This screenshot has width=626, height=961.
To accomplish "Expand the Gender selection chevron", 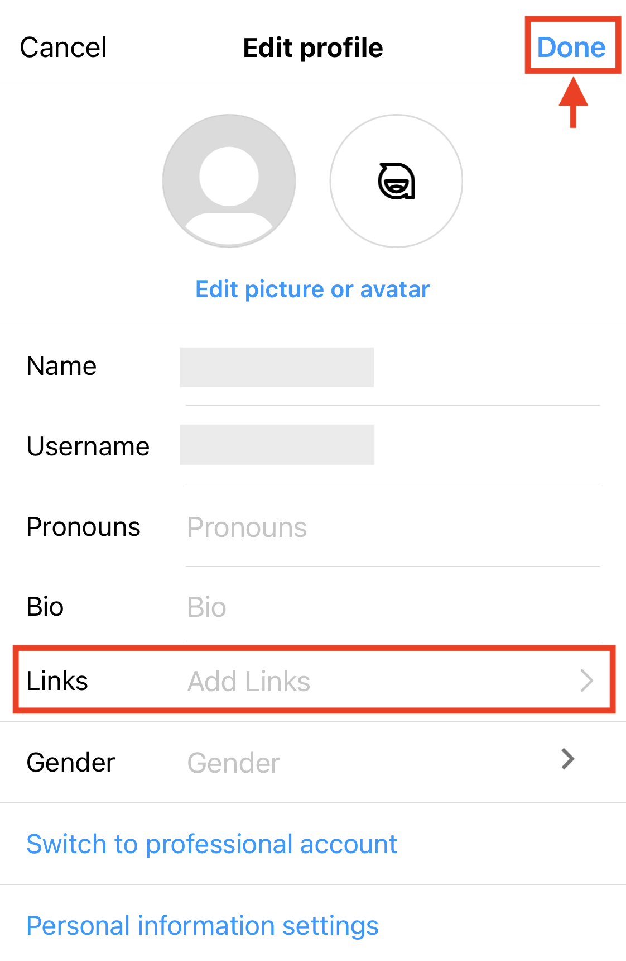I will 567,759.
